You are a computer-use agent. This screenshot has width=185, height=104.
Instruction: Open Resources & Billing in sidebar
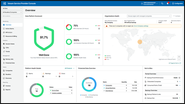coord(11,36)
